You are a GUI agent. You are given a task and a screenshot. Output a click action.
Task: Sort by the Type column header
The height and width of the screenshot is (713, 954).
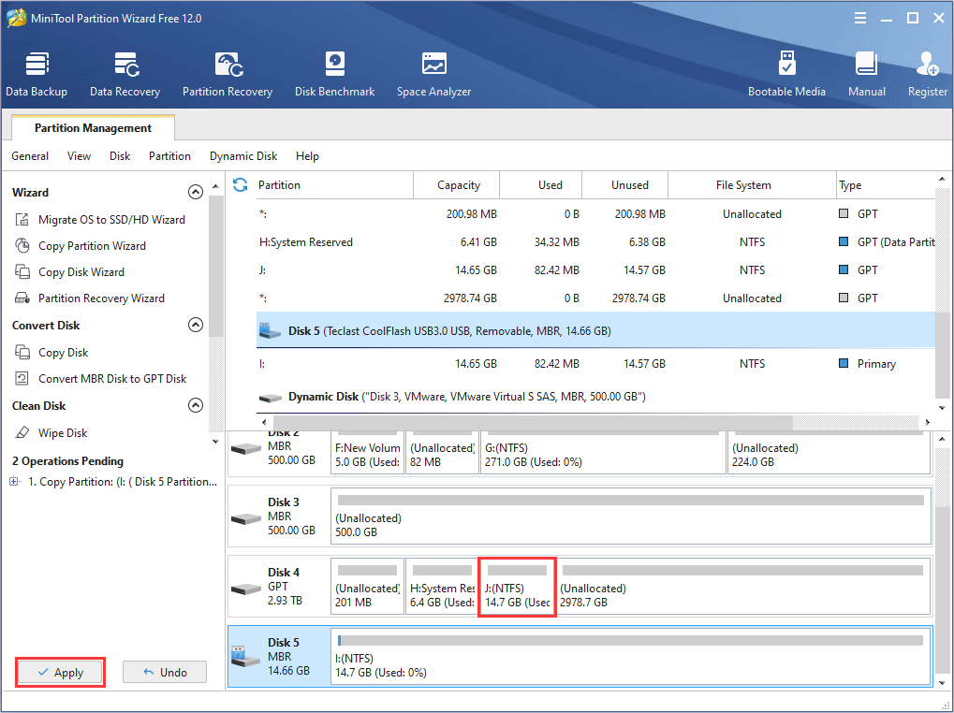click(x=886, y=184)
